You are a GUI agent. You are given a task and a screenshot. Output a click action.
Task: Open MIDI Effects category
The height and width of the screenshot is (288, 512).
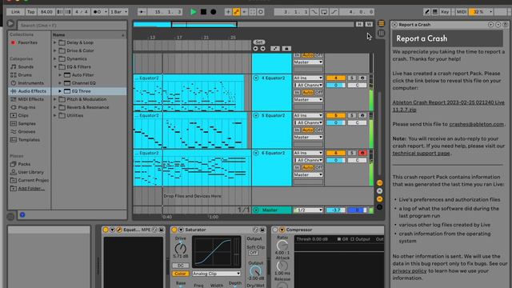click(30, 99)
